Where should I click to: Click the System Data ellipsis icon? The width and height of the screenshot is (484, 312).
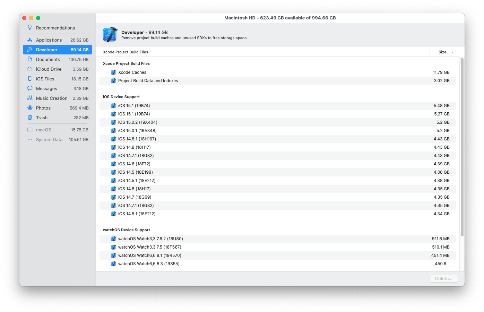coord(30,139)
